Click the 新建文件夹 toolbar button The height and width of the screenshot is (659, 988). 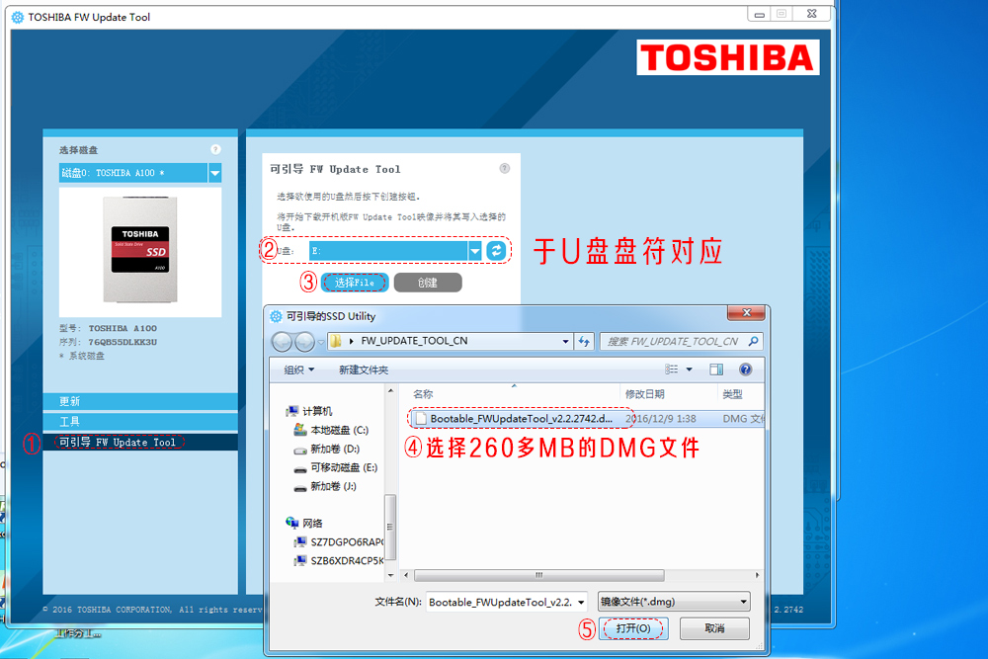364,370
